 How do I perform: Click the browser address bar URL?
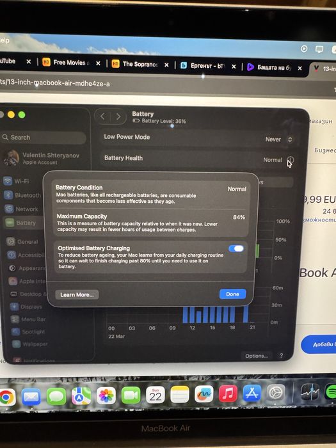coord(55,83)
